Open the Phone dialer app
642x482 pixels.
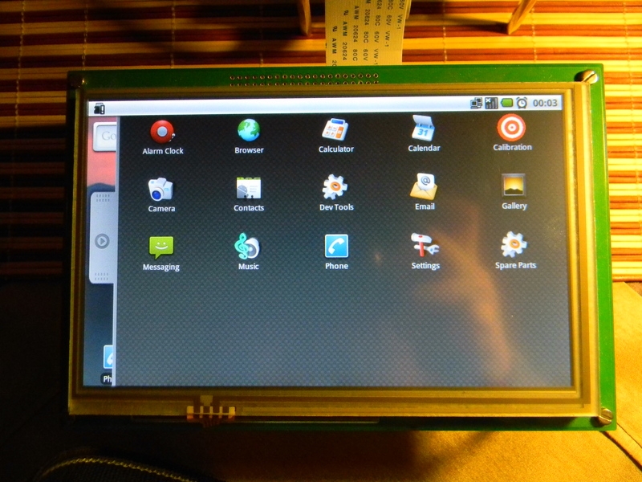coord(336,252)
